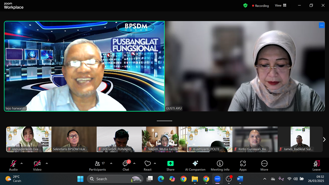Open the round app icon with red badge

click(229, 179)
